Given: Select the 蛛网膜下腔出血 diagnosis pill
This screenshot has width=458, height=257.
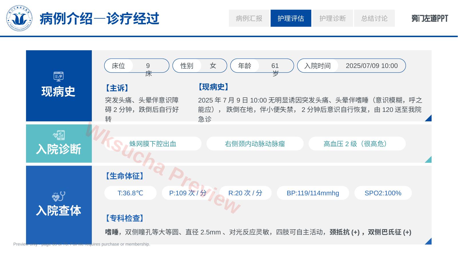Looking at the screenshot, I should point(153,144).
